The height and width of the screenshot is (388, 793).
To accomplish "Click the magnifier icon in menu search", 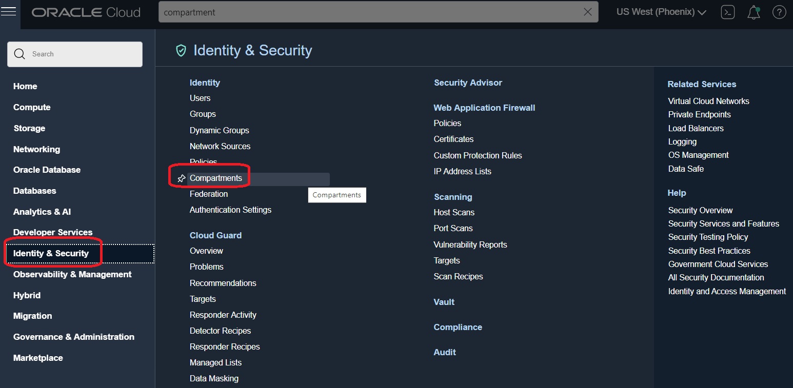I will pos(19,54).
